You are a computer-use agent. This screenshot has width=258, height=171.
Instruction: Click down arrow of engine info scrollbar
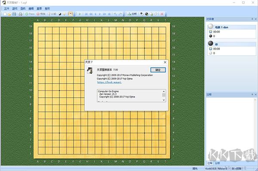[x=164, y=100]
